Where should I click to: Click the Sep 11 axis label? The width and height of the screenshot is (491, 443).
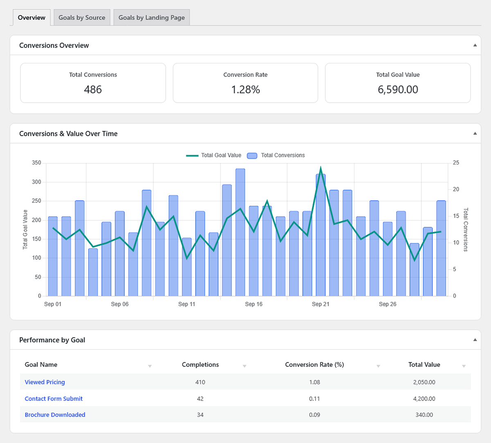pos(187,304)
